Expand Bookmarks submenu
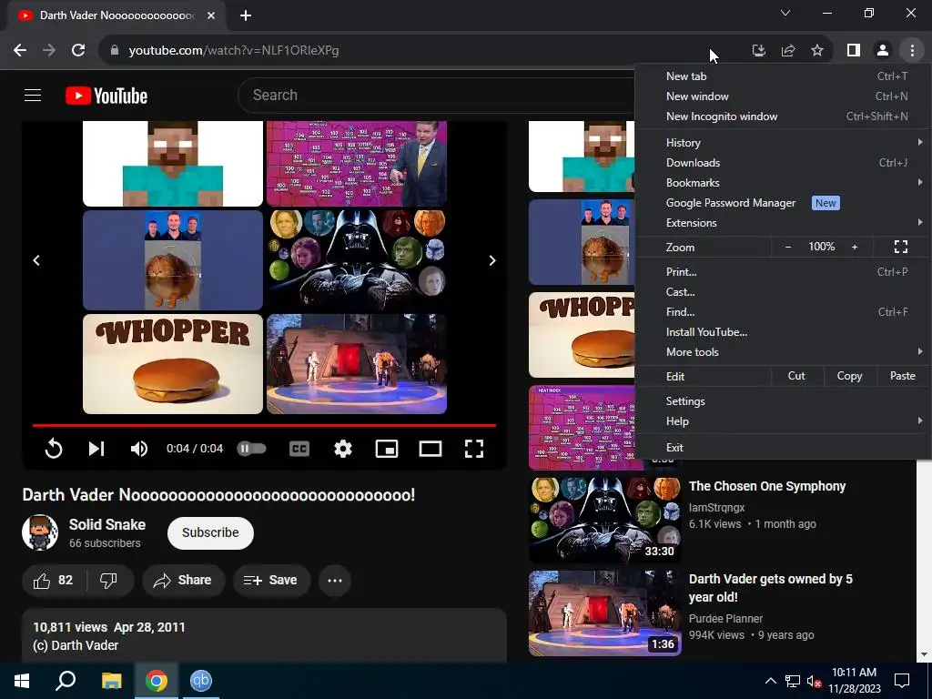 coord(782,182)
